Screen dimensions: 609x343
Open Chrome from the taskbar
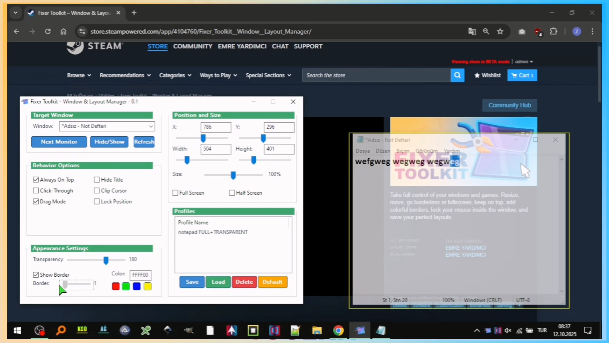click(338, 330)
